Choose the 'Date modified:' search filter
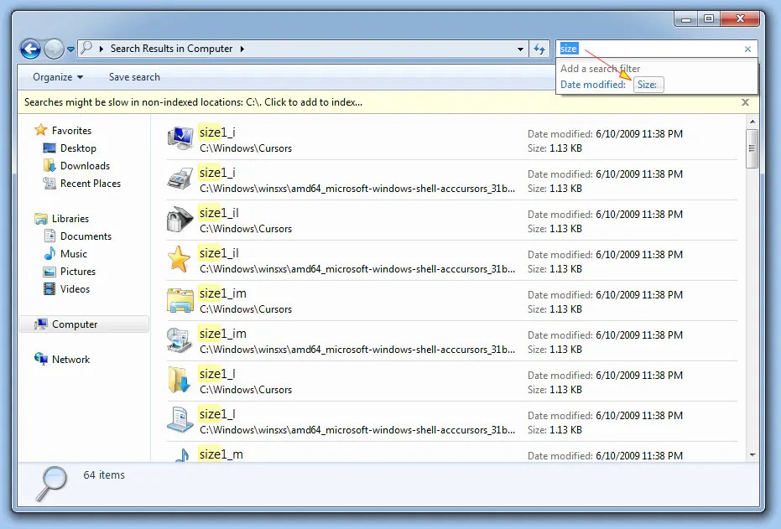The width and height of the screenshot is (781, 529). (593, 85)
